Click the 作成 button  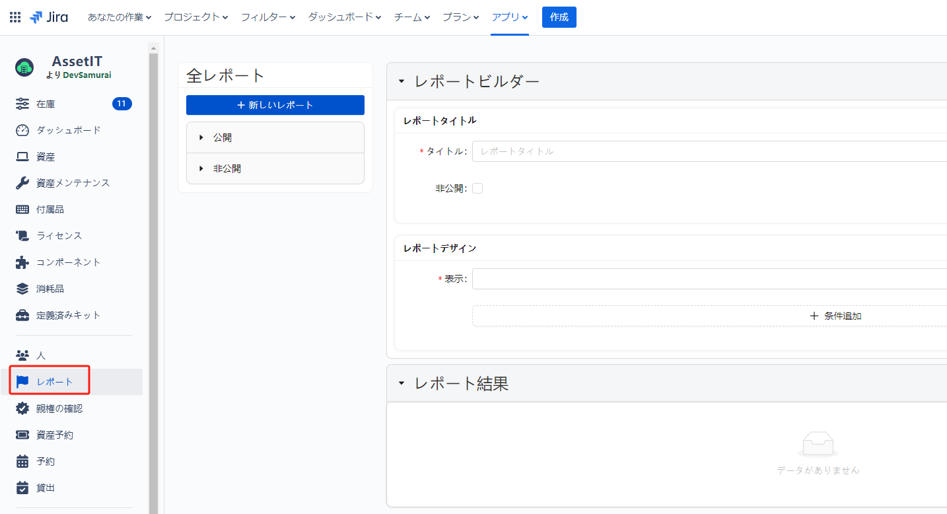559,17
